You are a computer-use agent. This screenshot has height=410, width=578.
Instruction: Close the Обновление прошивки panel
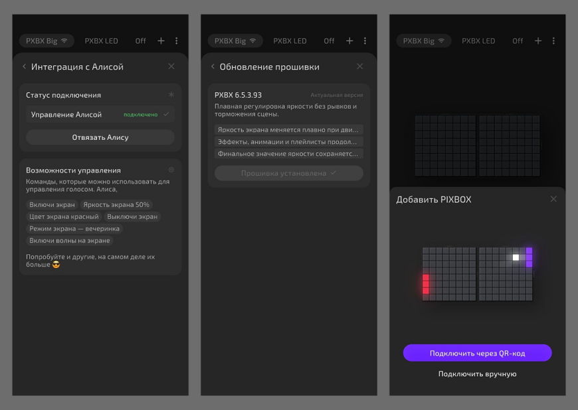coord(360,66)
